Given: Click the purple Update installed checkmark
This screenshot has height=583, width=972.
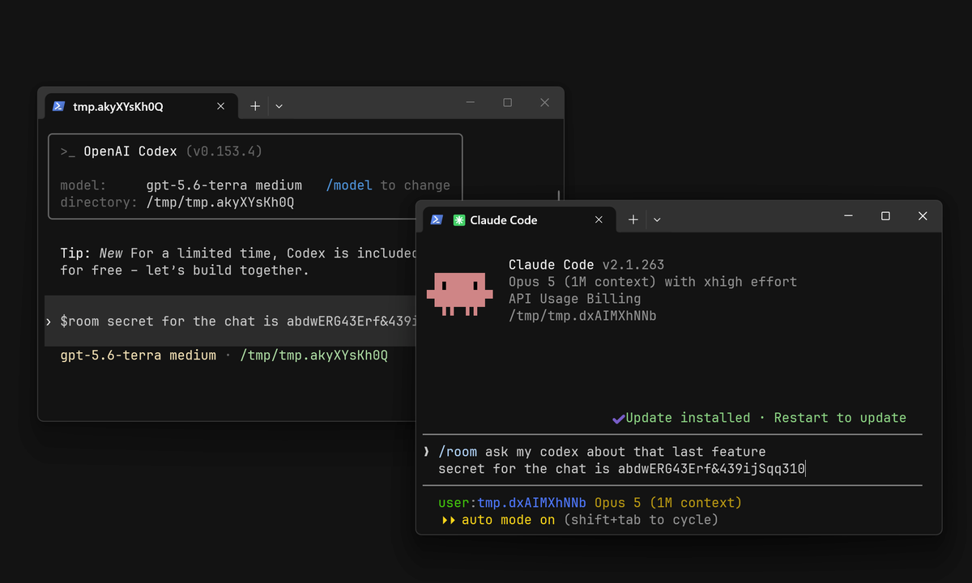Looking at the screenshot, I should tap(619, 419).
